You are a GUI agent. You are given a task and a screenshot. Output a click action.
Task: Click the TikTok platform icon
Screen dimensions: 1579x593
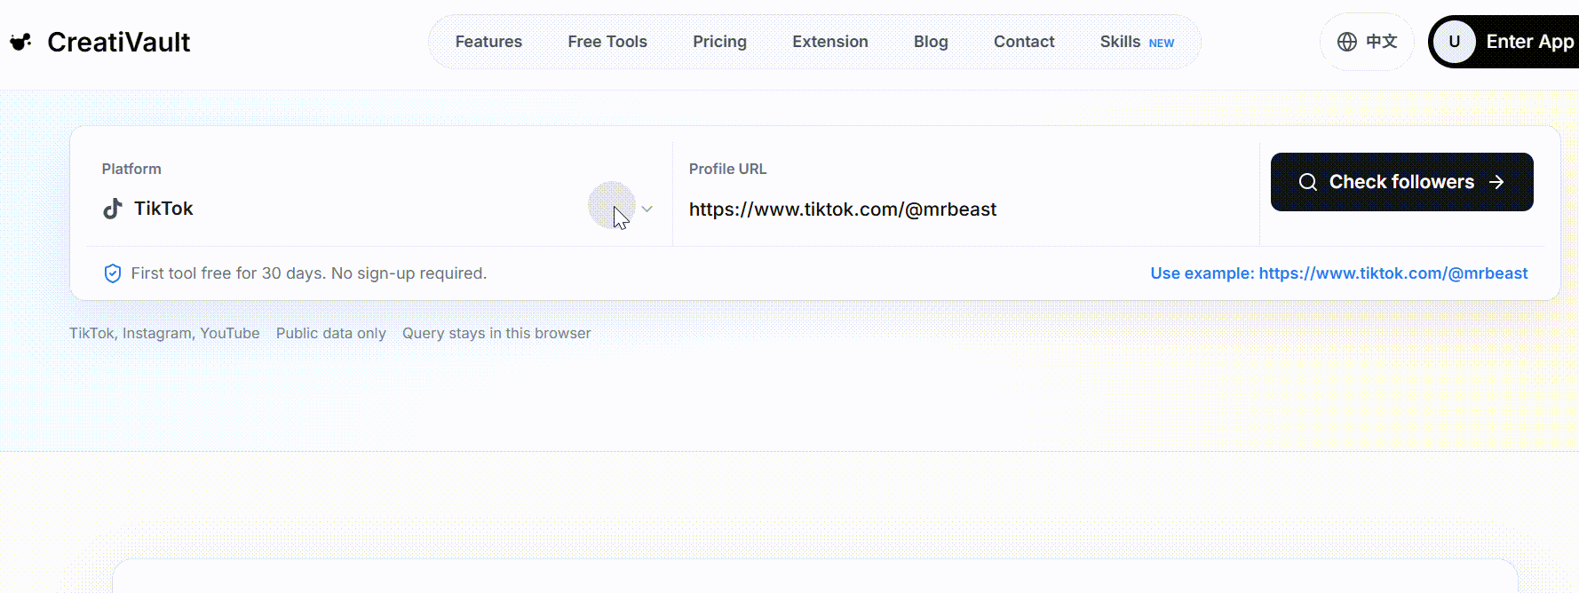[x=113, y=209]
